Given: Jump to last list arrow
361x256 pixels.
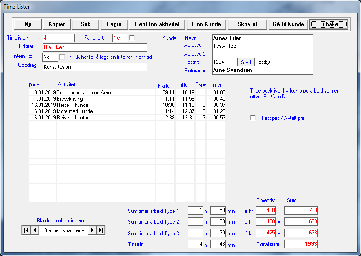Looking at the screenshot, I should point(101,230).
